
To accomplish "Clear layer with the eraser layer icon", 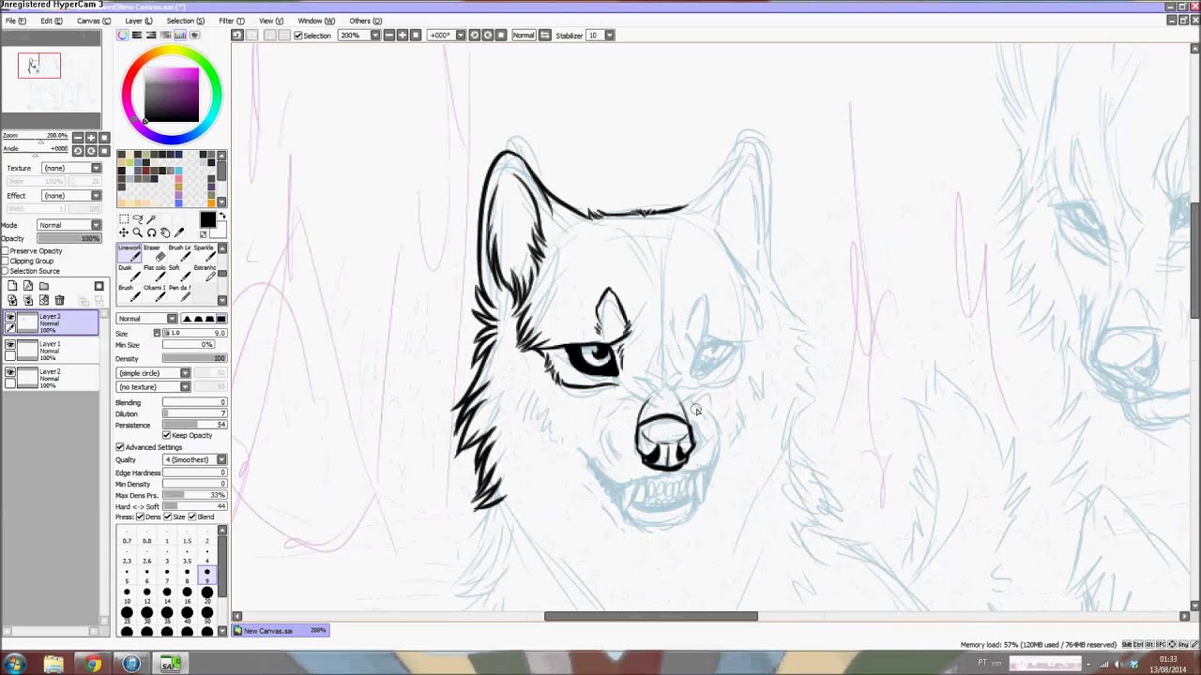I will click(44, 300).
